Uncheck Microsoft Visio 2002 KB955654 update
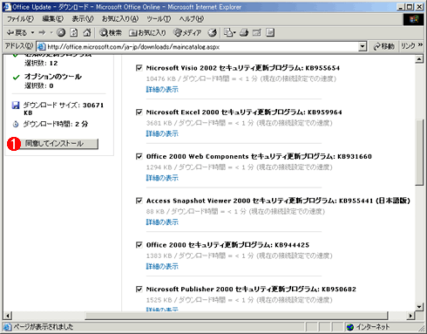Image resolution: width=427 pixels, height=334 pixels. (x=139, y=68)
